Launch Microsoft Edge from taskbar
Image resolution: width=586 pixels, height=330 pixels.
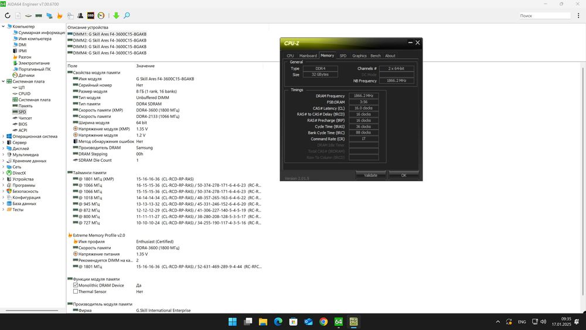click(278, 322)
